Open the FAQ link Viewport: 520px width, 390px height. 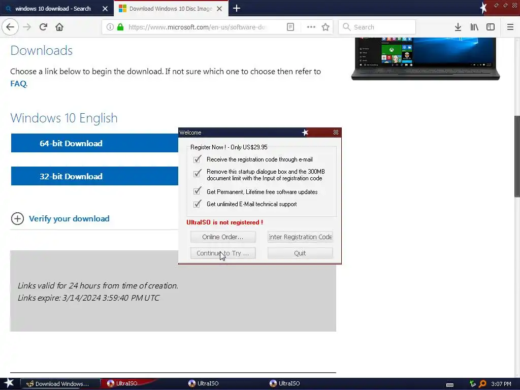18,84
